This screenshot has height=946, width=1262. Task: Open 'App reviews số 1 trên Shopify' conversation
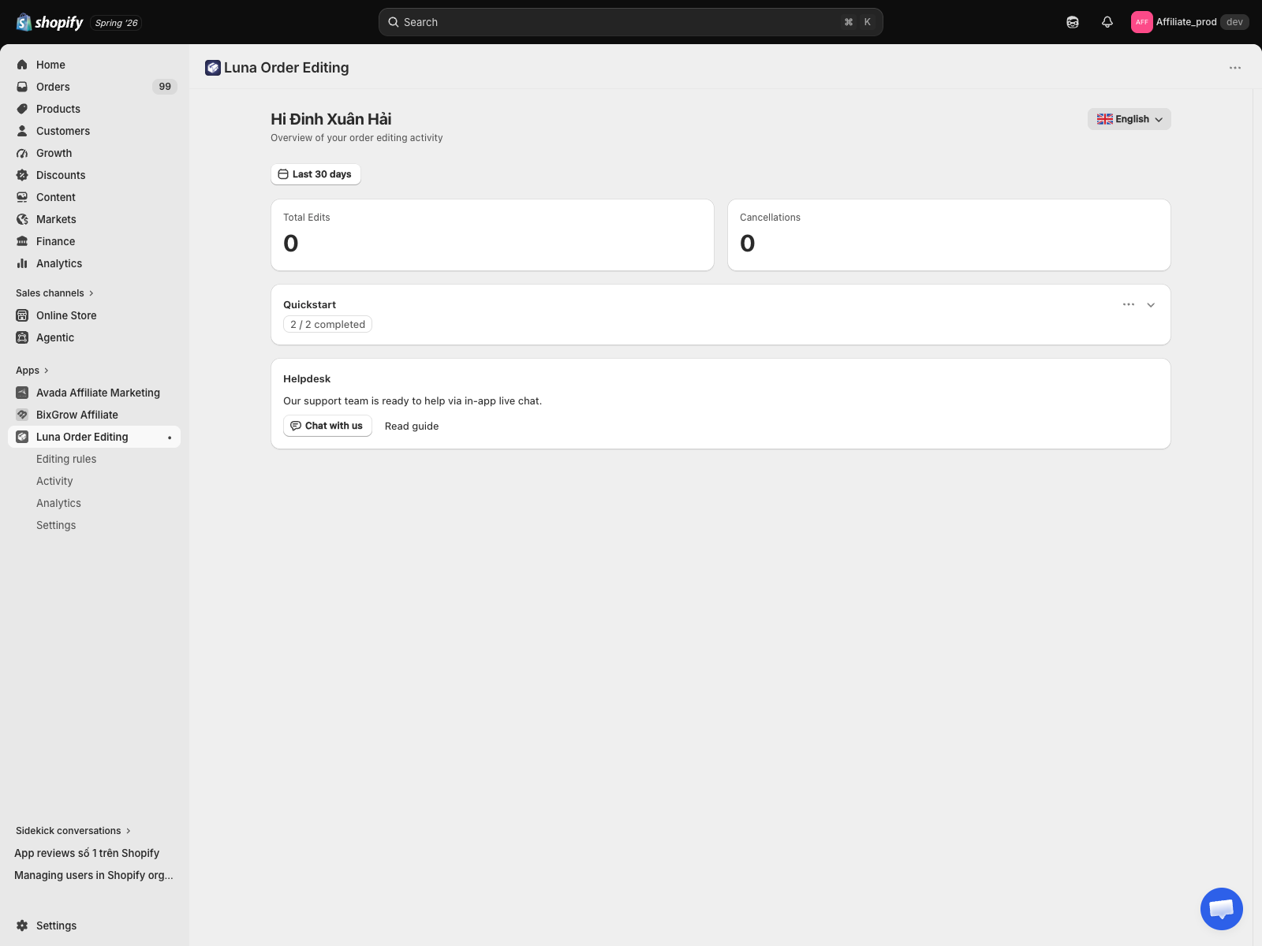tap(87, 853)
